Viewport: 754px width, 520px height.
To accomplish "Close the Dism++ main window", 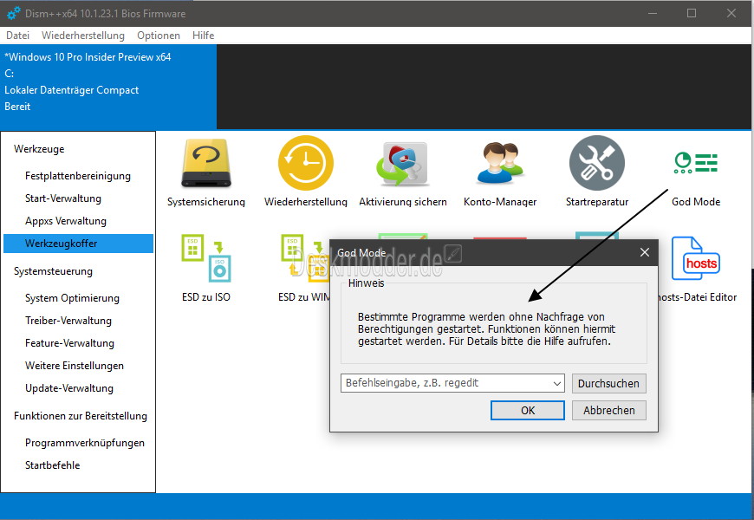I will [x=731, y=13].
